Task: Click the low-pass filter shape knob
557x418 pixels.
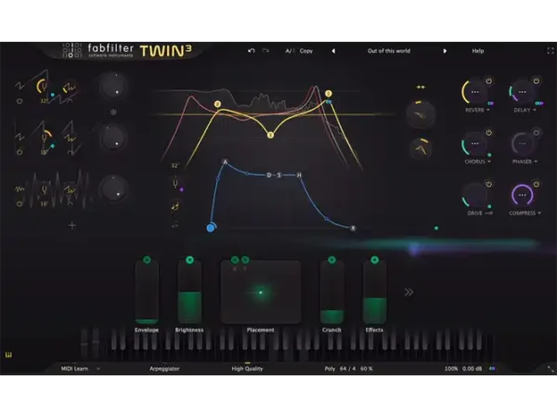Action: 421,114
